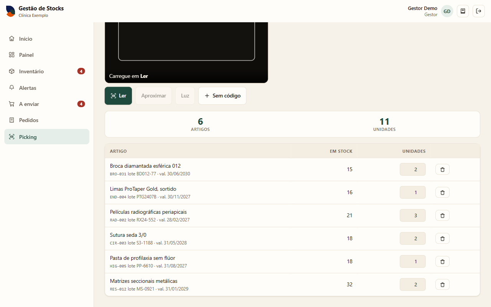Click the Limas ProTaper Gold, sortido name

(143, 189)
